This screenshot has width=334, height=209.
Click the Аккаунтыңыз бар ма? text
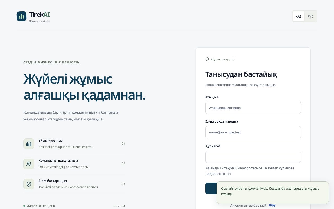point(248,205)
